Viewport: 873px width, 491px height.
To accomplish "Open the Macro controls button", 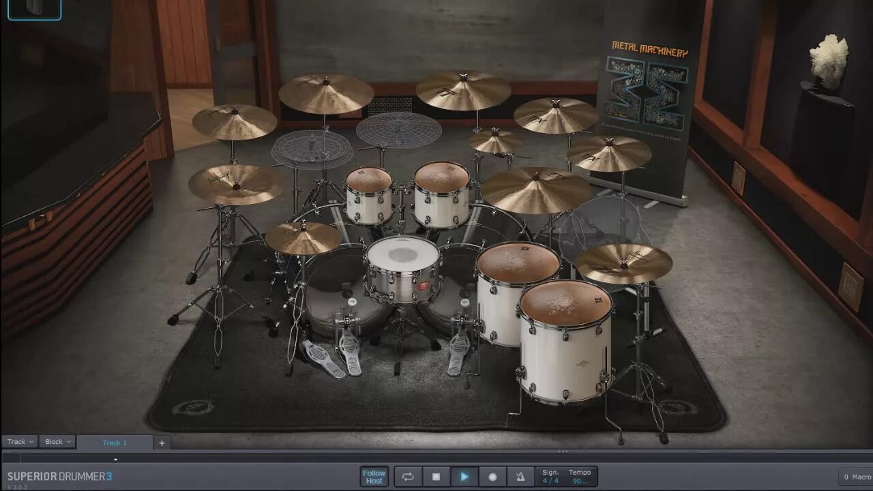I will point(857,477).
